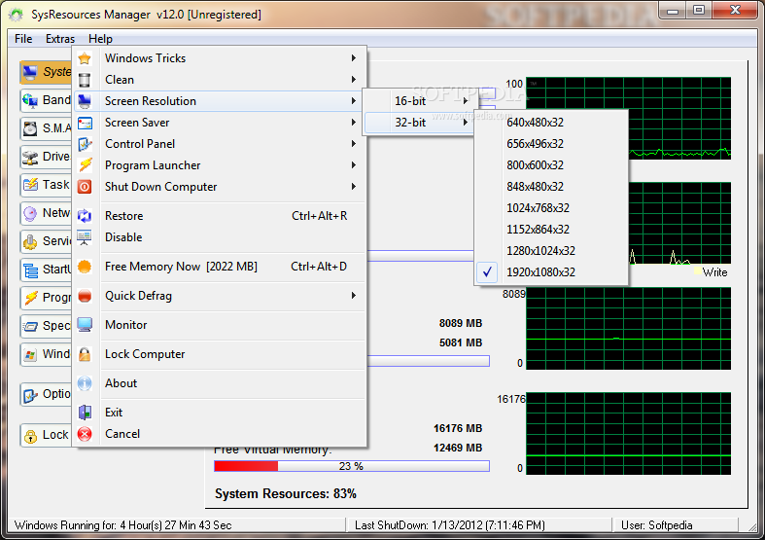Click the trash can icon beside Clean
Viewport: 765px width, 540px height.
(85, 80)
